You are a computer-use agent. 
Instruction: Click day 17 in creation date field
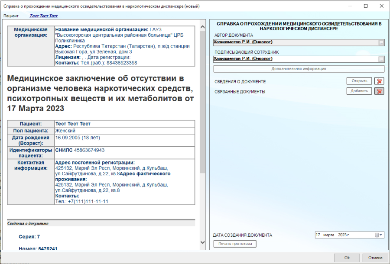tap(318, 235)
